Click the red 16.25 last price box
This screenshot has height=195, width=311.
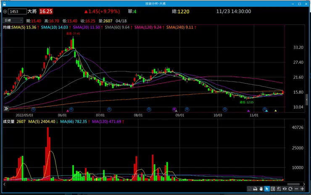(x=46, y=11)
